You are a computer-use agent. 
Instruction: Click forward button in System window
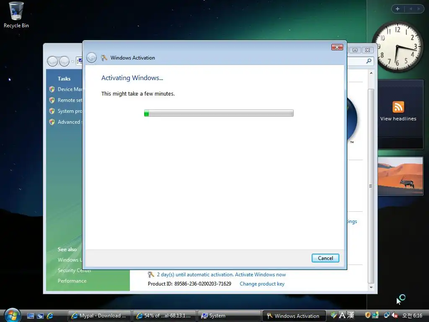click(64, 61)
